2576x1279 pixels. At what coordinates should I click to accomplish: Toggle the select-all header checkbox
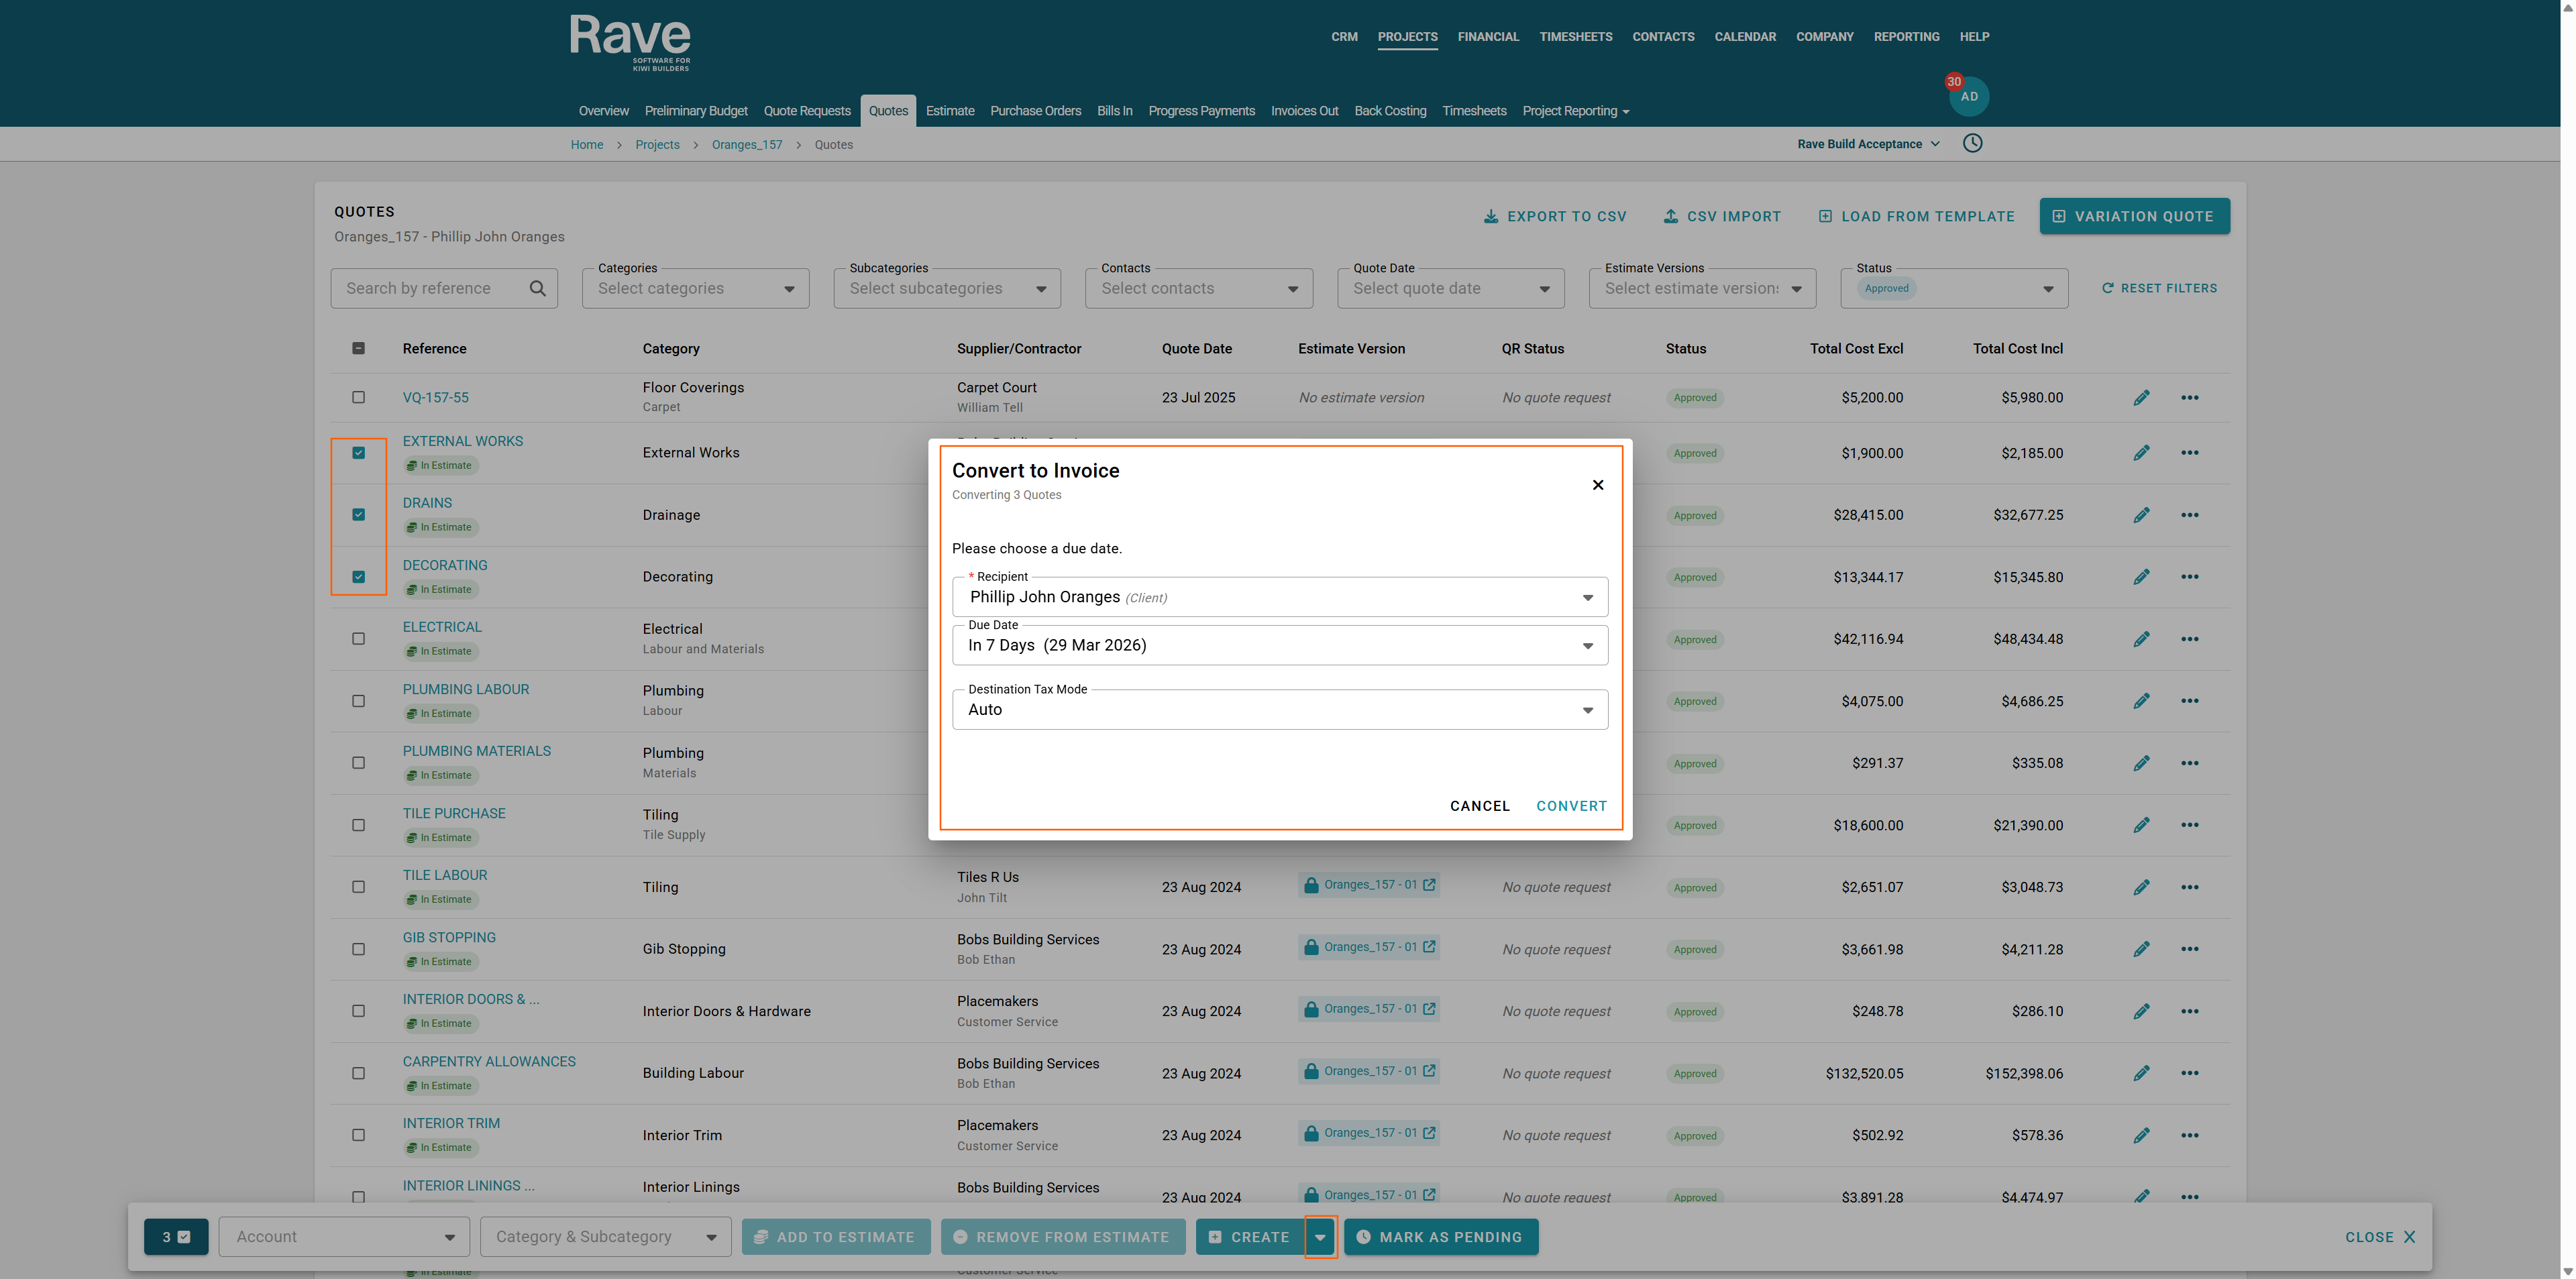358,349
